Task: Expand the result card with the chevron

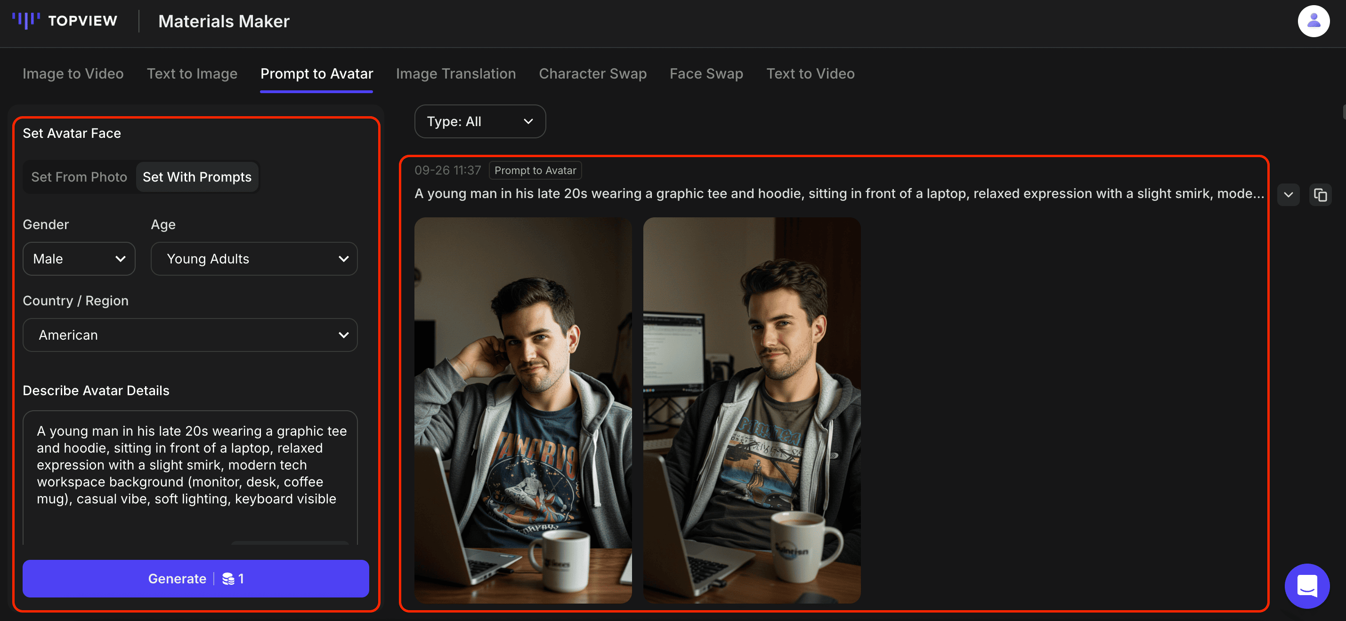Action: (x=1289, y=195)
